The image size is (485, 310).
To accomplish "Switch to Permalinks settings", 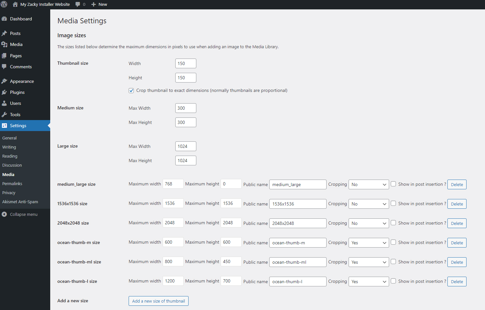I will point(12,183).
